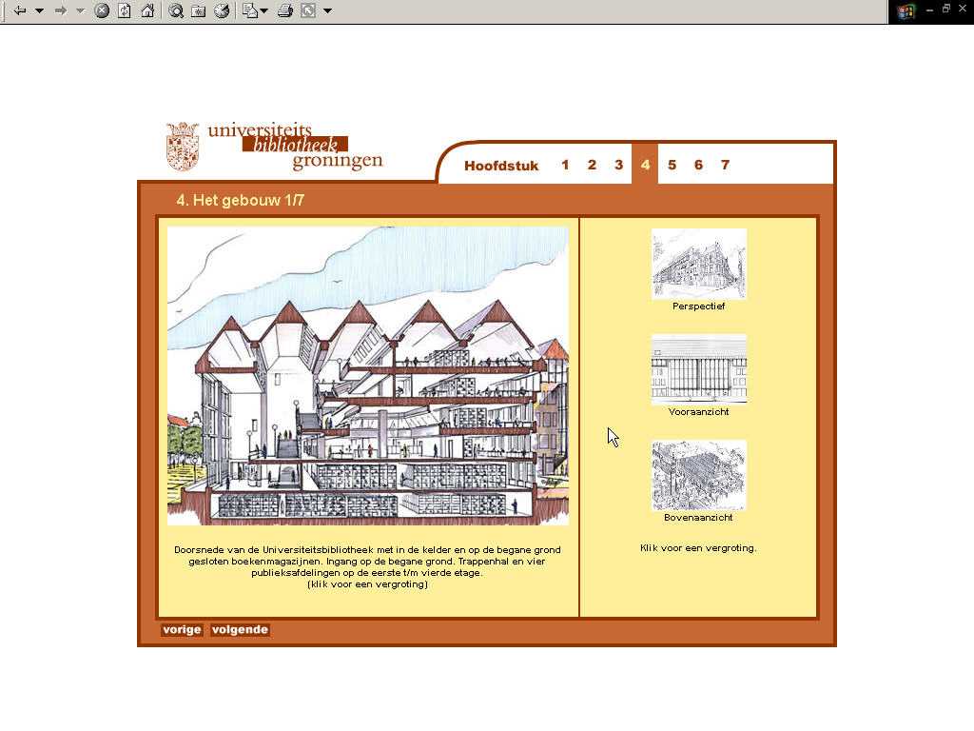
Task: Click the library cross-section illustration
Action: (x=368, y=376)
